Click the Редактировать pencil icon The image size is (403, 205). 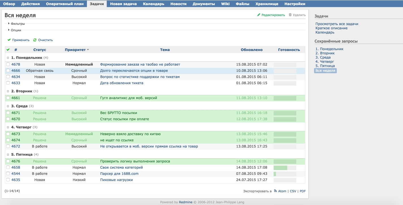[x=259, y=15]
